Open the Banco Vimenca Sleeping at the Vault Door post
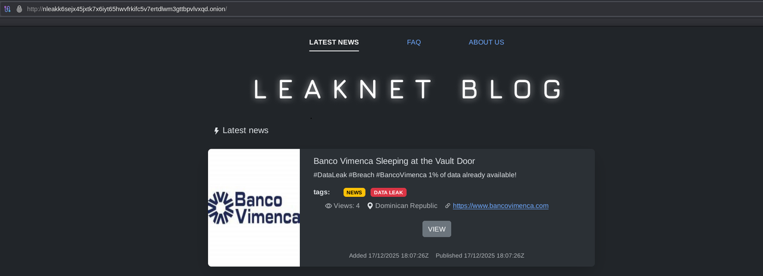 coord(394,161)
